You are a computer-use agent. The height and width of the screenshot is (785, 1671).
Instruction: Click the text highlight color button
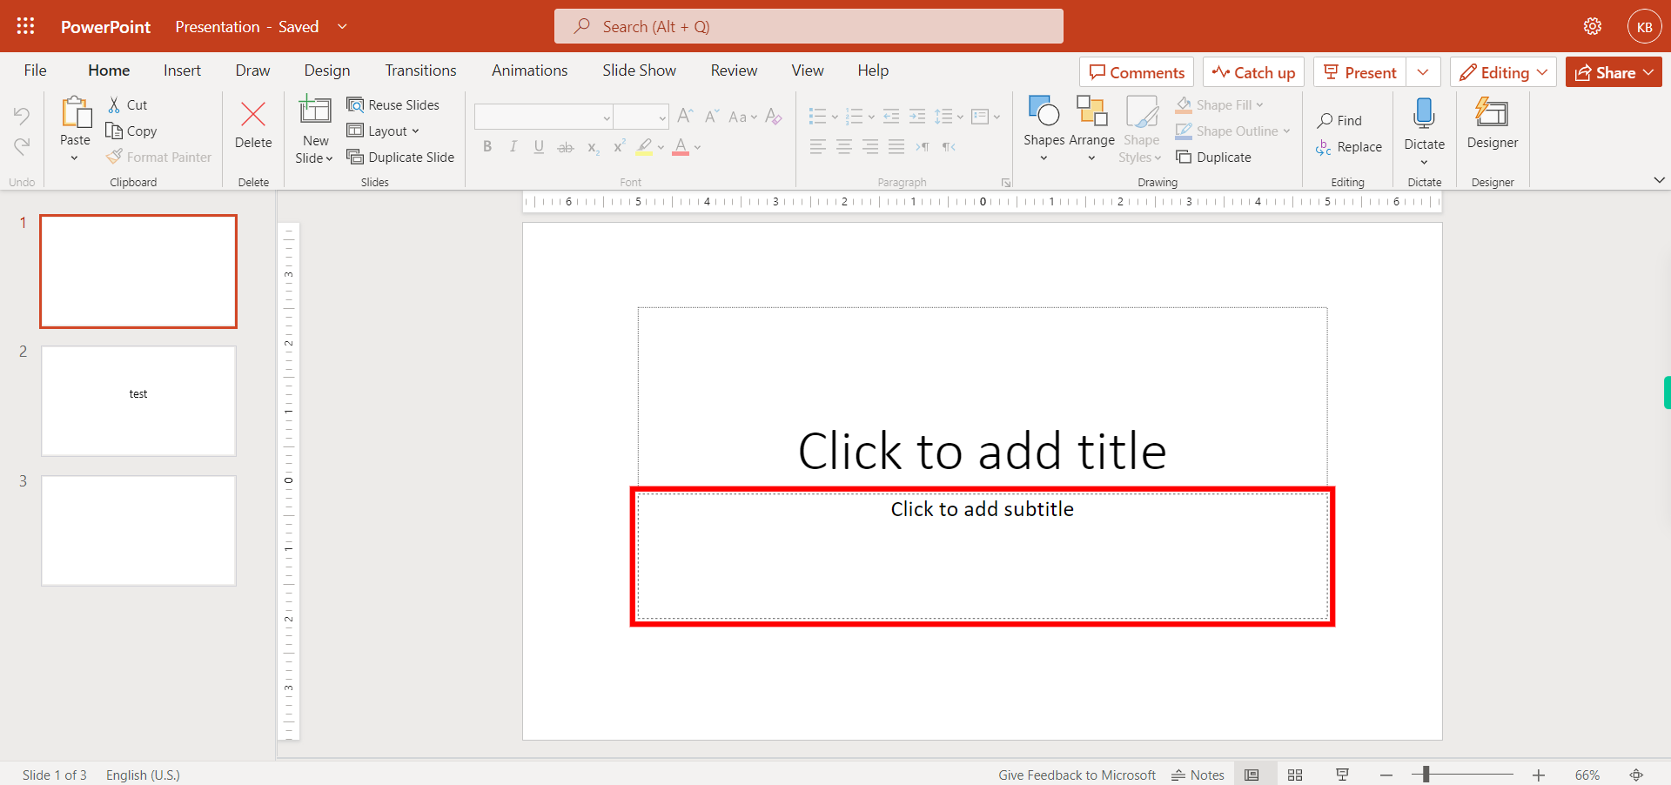tap(644, 147)
